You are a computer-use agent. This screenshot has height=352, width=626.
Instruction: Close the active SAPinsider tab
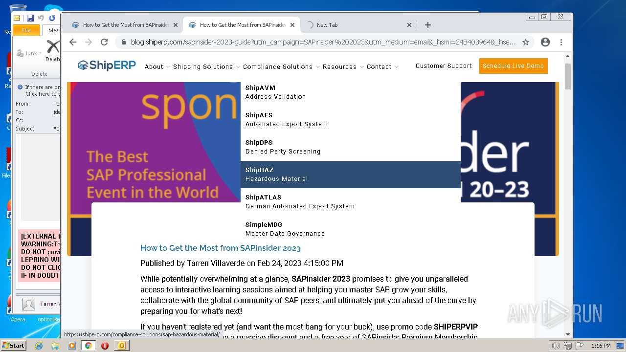(292, 25)
